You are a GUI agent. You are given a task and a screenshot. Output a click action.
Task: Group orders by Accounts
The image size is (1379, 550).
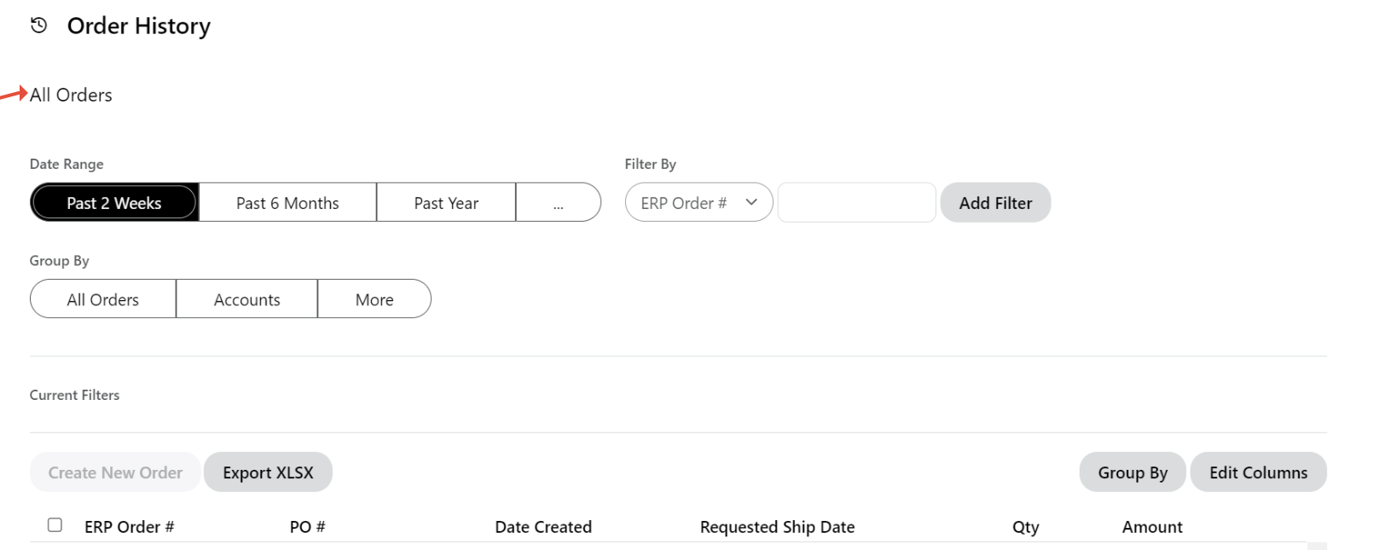coord(246,299)
